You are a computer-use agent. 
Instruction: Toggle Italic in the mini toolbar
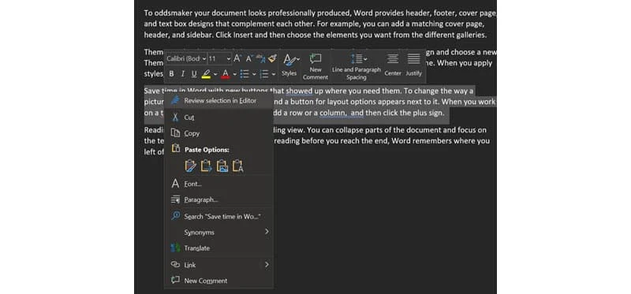point(182,74)
